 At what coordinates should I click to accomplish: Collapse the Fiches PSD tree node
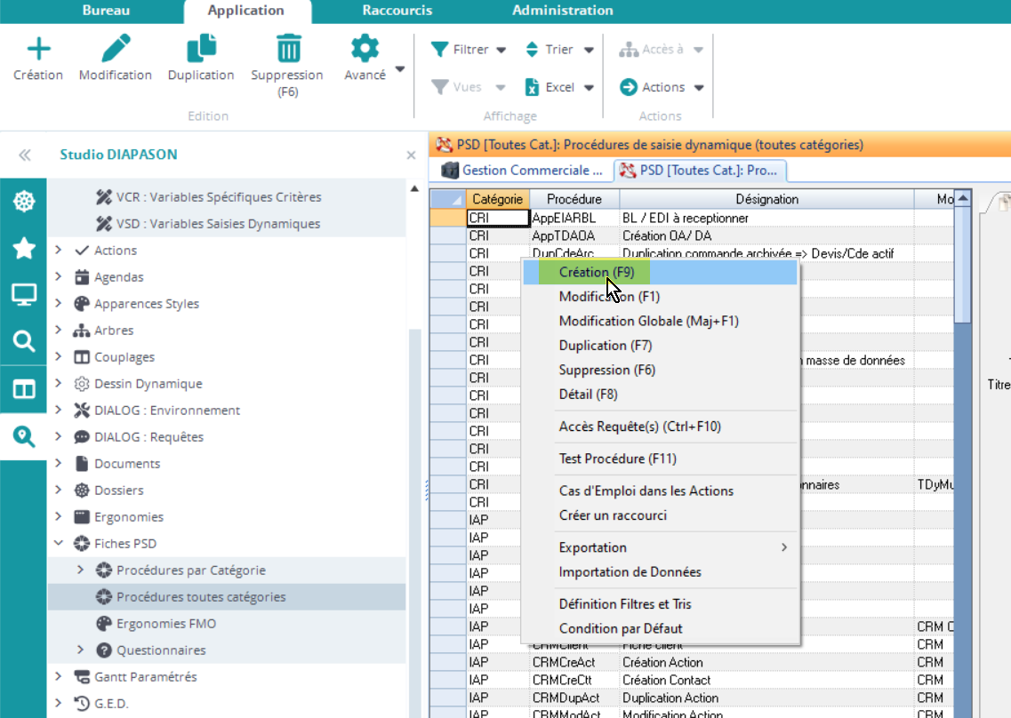59,544
